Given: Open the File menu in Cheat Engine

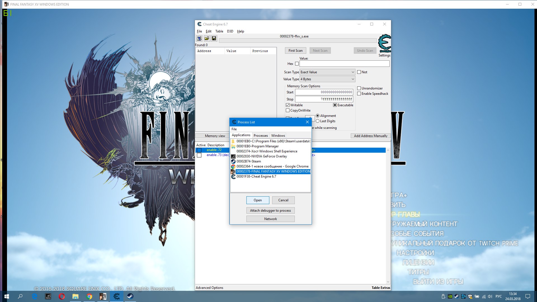Looking at the screenshot, I should (x=199, y=31).
